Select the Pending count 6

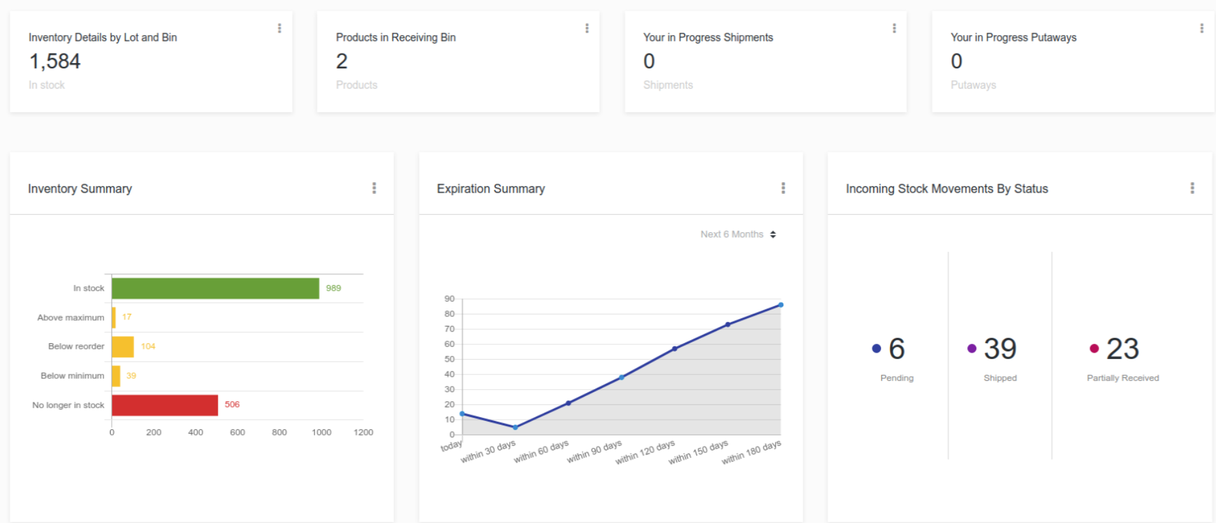click(897, 349)
